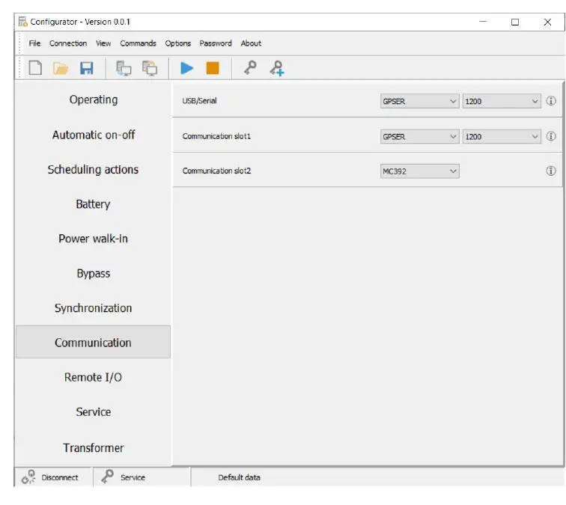Image resolution: width=566 pixels, height=505 pixels.
Task: Open Communication slot2 dropdown showing MC392
Action: point(419,171)
